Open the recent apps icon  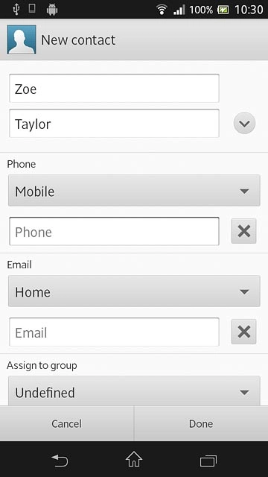(x=208, y=461)
